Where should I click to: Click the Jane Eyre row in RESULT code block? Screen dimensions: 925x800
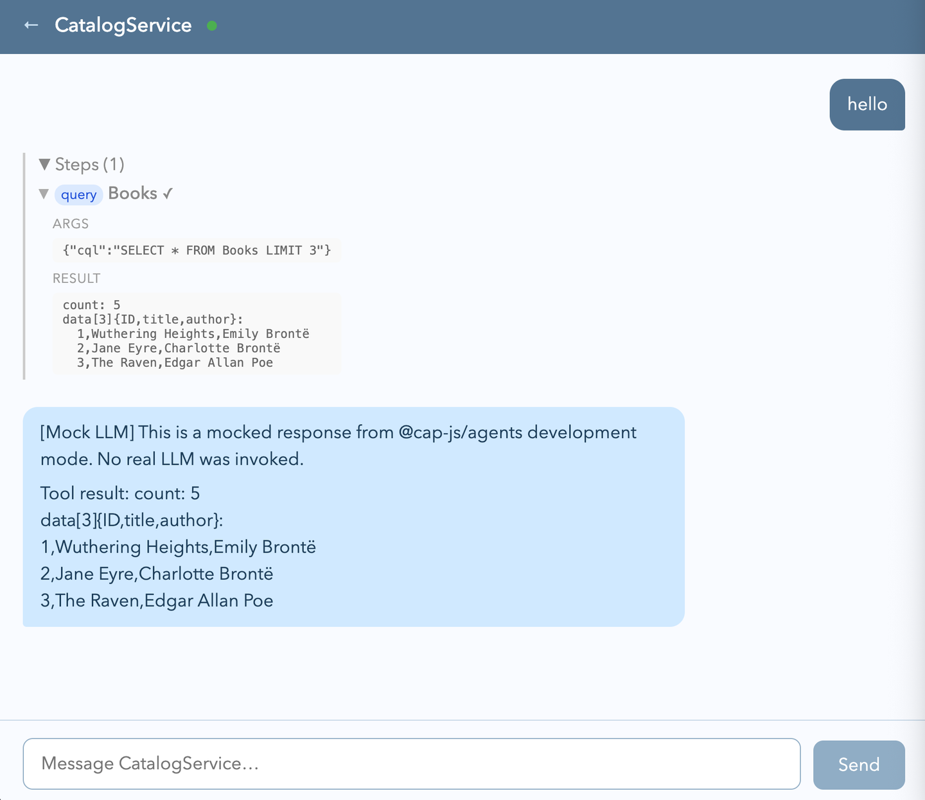click(179, 348)
